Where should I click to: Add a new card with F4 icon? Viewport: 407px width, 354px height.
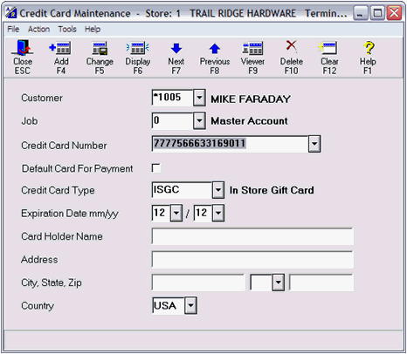[x=60, y=48]
